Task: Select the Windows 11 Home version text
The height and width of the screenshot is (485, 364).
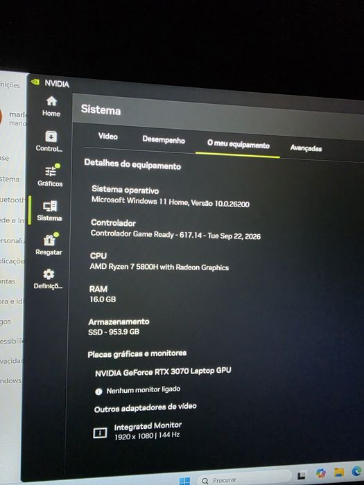Action: pyautogui.click(x=171, y=202)
